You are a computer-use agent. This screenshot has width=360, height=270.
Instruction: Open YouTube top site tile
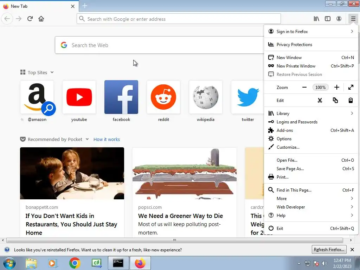coord(79,97)
